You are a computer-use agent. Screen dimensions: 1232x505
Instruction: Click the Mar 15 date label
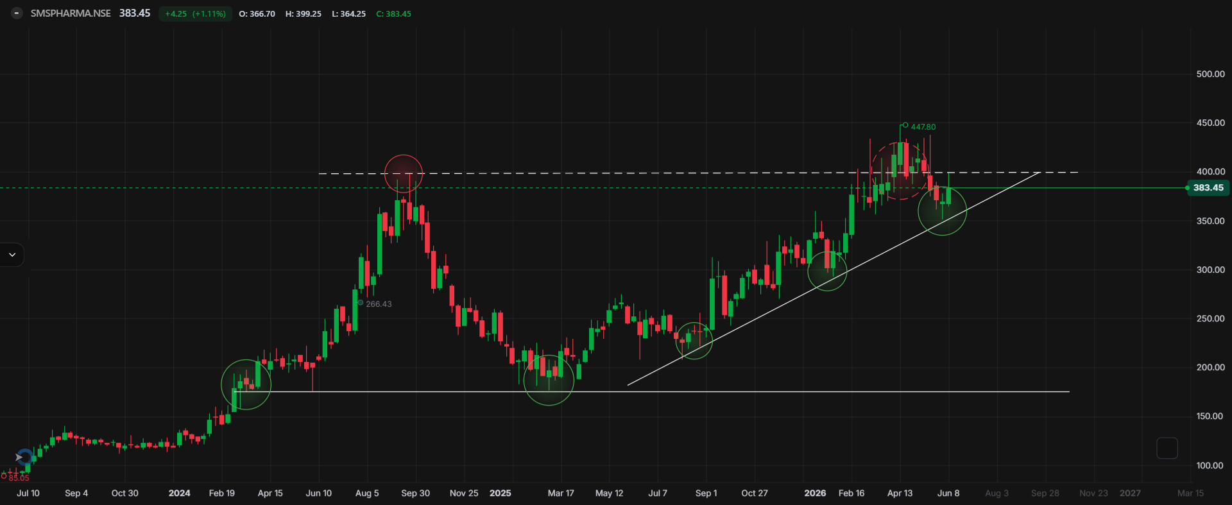click(1191, 493)
